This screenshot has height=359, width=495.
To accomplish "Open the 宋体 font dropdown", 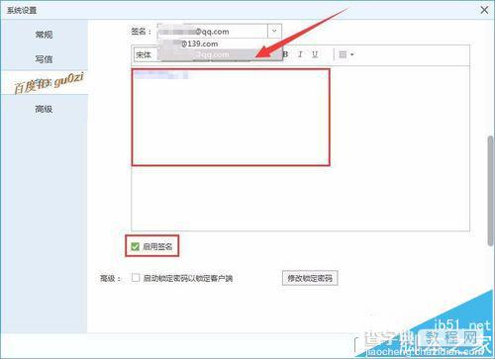I will coord(147,54).
